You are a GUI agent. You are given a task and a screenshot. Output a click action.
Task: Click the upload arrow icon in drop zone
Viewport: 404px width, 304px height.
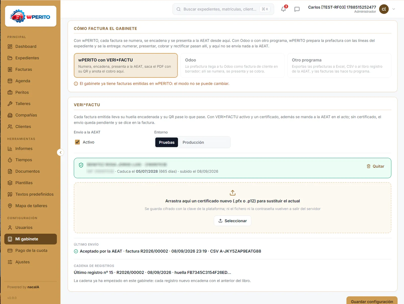pos(233,193)
